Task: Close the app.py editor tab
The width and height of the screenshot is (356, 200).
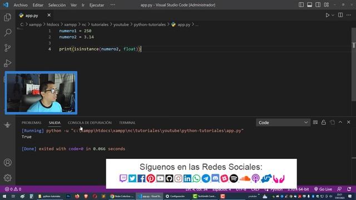Action: [49, 15]
